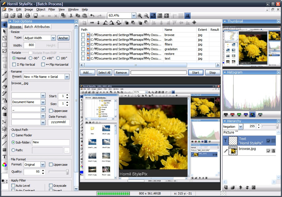Image resolution: width=282 pixels, height=197 pixels.
Task: Click the Cut scissors icon
Action: tap(71, 16)
